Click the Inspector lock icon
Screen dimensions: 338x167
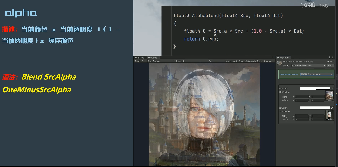(329, 58)
